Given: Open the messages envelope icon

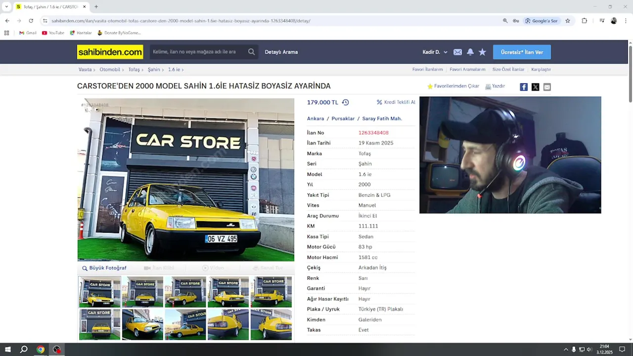Looking at the screenshot, I should click(457, 52).
